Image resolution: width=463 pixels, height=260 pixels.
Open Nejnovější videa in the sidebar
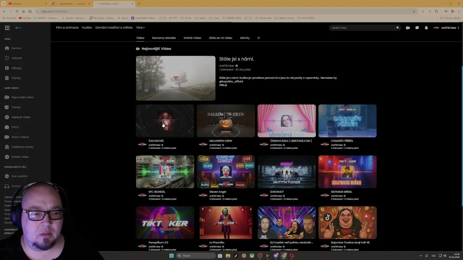click(x=19, y=97)
